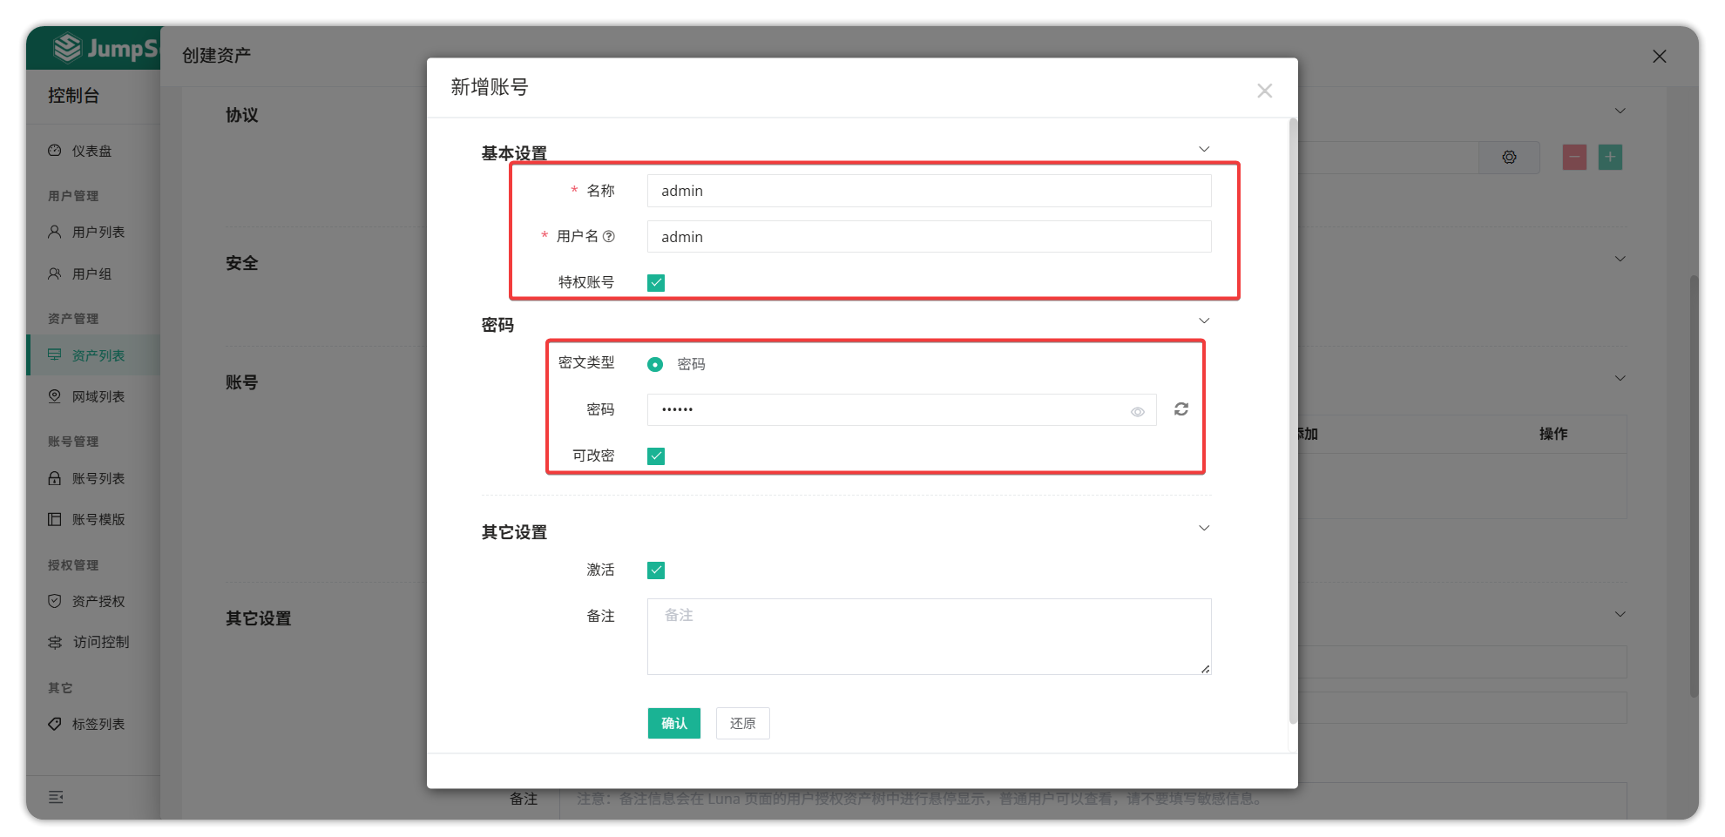Toggle the 可改密 checkbox
Viewport: 1725px width, 837px height.
click(656, 456)
